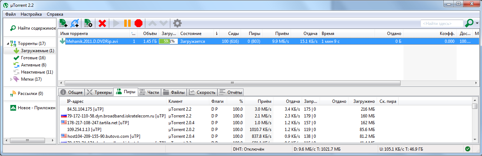
Task: Select Готовые (16) category in sidebar
Action: pyautogui.click(x=33, y=58)
